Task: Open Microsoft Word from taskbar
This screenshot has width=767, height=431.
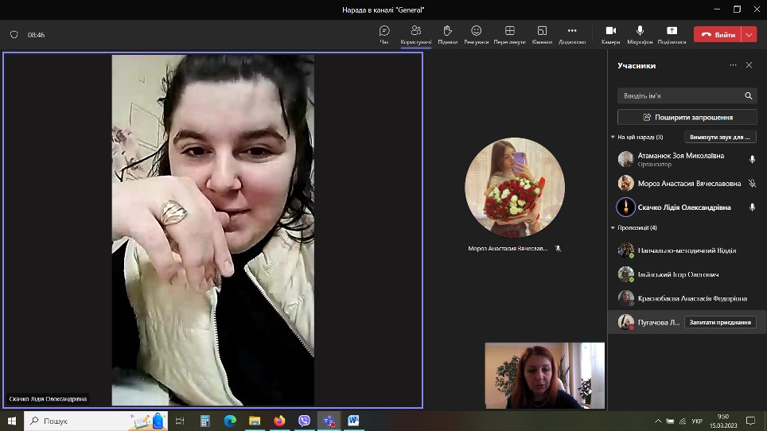Action: pyautogui.click(x=353, y=421)
